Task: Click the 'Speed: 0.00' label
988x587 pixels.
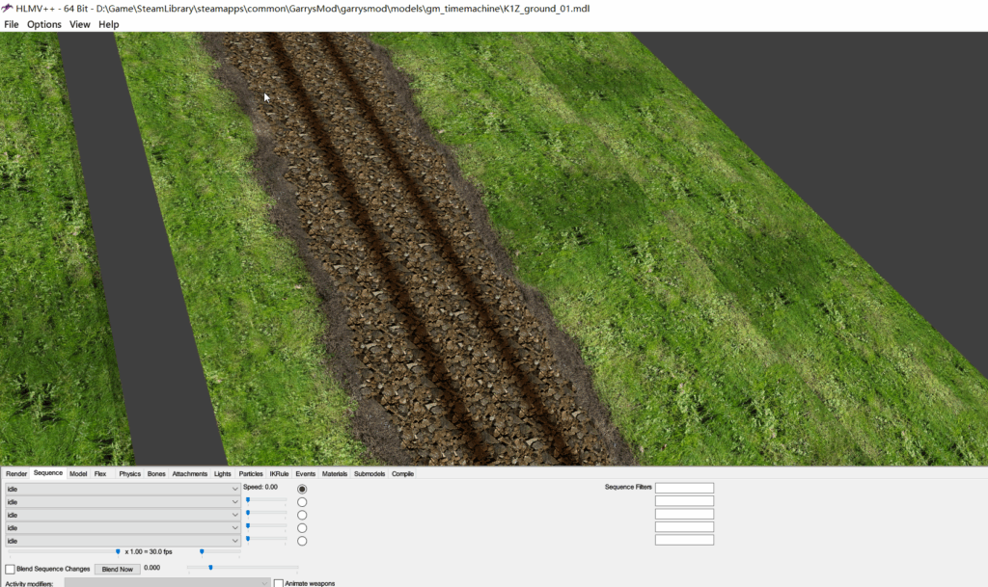Action: point(261,487)
